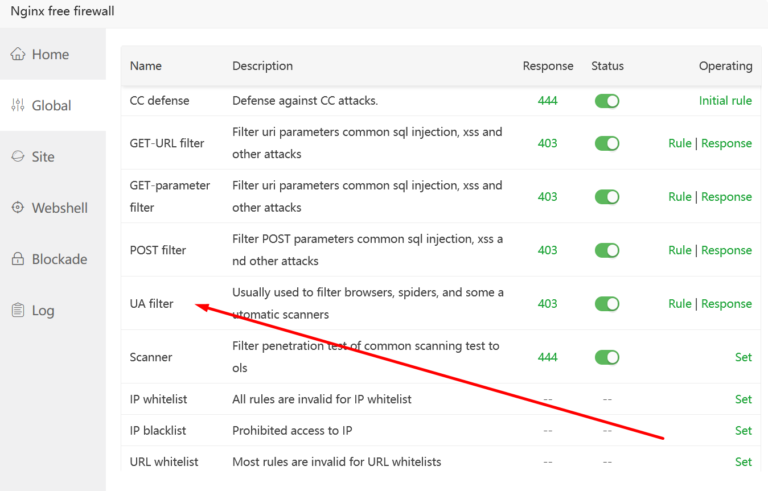768x491 pixels.
Task: Open Initial rule for CC defense
Action: pyautogui.click(x=725, y=101)
